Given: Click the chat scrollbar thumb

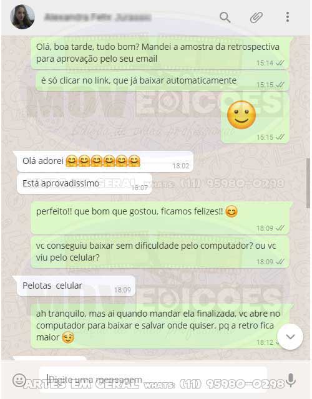Looking at the screenshot, I should pyautogui.click(x=308, y=183).
